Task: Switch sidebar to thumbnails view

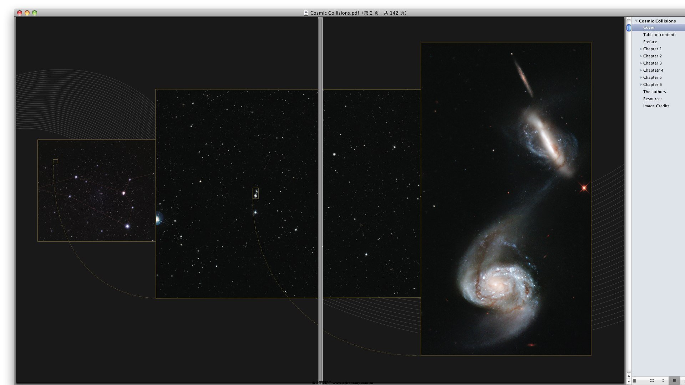Action: (x=663, y=380)
